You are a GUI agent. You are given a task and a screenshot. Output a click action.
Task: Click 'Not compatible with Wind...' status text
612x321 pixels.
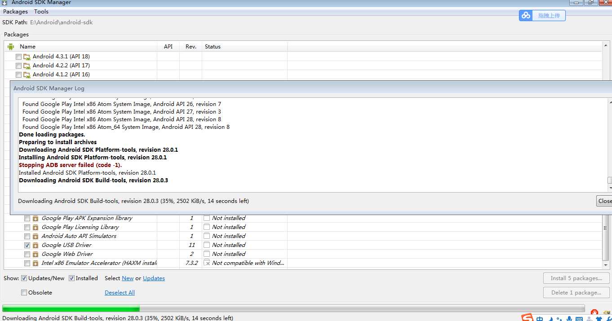click(x=248, y=263)
